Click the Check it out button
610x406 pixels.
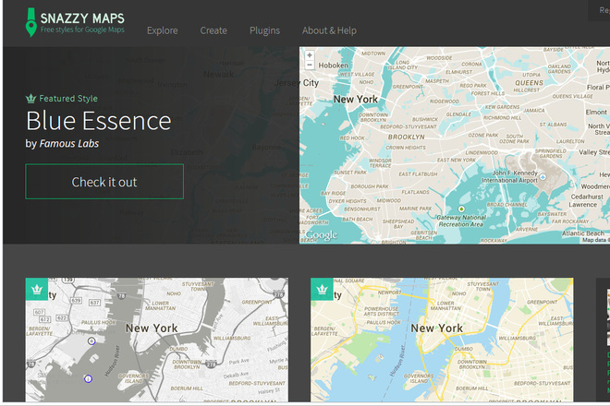click(x=104, y=182)
